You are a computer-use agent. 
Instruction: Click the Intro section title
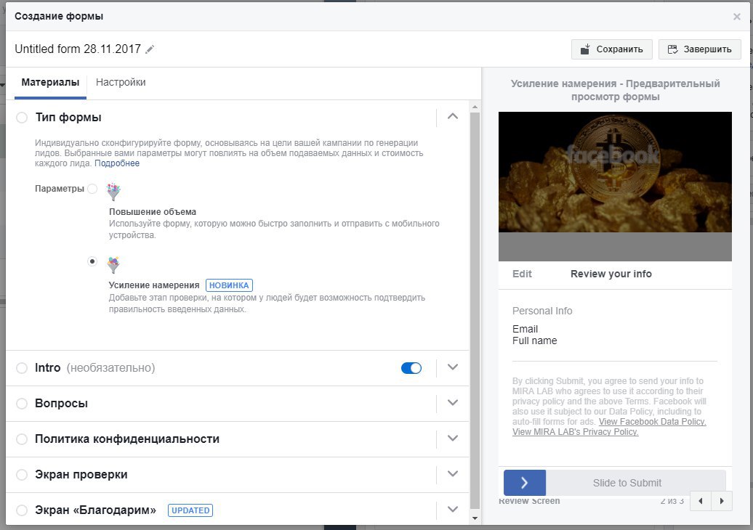47,368
